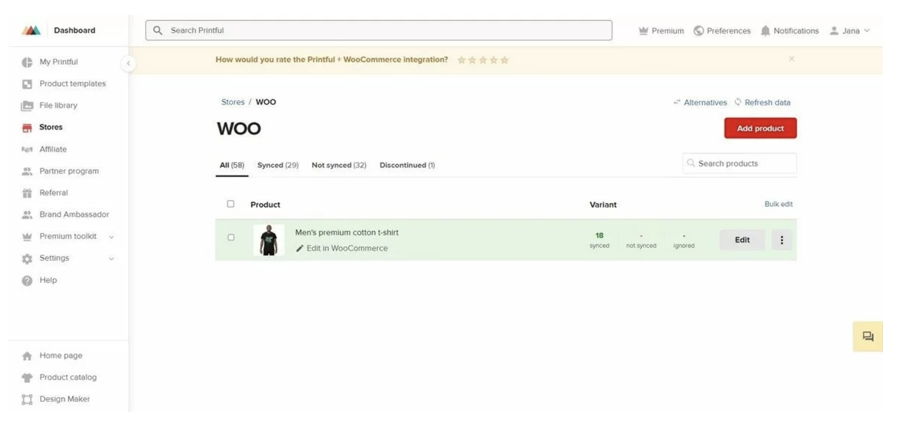Click the Stores breadcrumb link
Viewport: 915px width, 422px height.
tap(233, 102)
